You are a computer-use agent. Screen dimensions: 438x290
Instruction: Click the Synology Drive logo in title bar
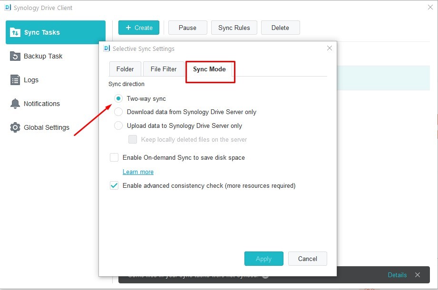[8, 8]
